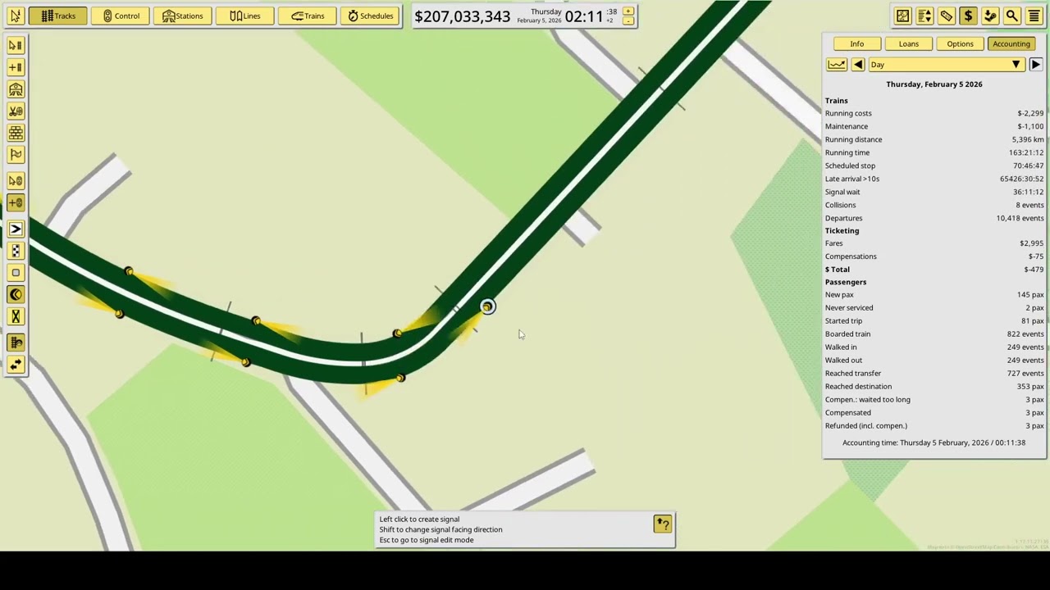Click the swap direction arrows tool
This screenshot has height=590, width=1050.
click(16, 365)
